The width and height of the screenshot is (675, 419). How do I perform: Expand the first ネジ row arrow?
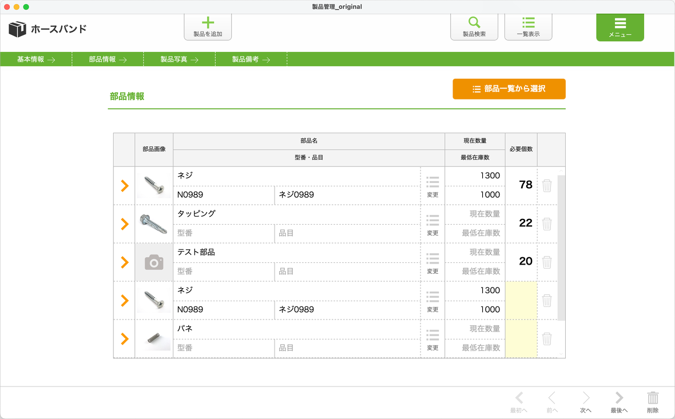click(124, 185)
